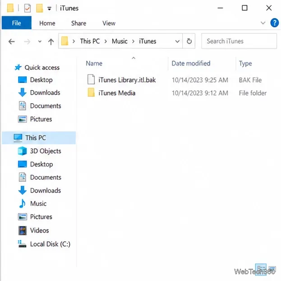Click the 10/14/2023 9:25 AM date cell

200,80
